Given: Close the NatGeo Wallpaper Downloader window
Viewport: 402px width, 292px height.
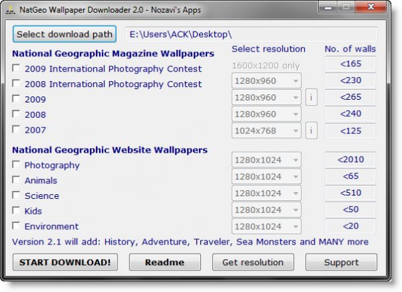Looking at the screenshot, I should point(371,7).
